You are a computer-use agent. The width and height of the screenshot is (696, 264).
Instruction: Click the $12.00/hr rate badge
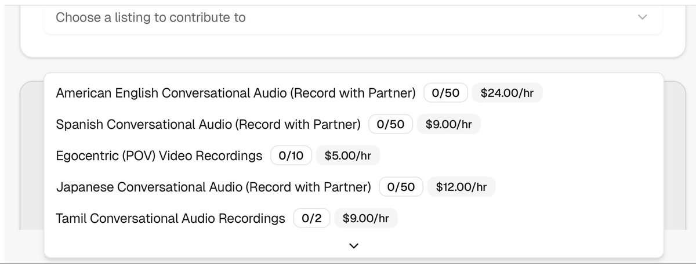[462, 187]
